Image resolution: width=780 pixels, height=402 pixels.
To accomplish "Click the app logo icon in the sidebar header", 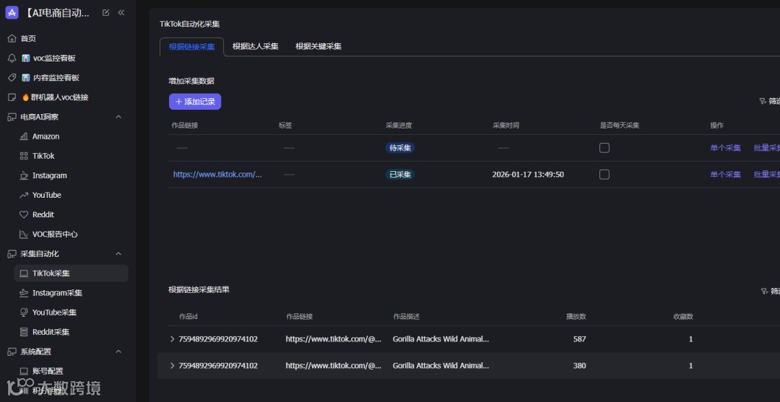I will [12, 12].
